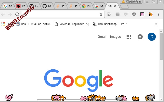Viewport: 164px width, 102px height.
Task: Open the 'How I live on betwe' Reddit bookmark
Action: (x=34, y=24)
